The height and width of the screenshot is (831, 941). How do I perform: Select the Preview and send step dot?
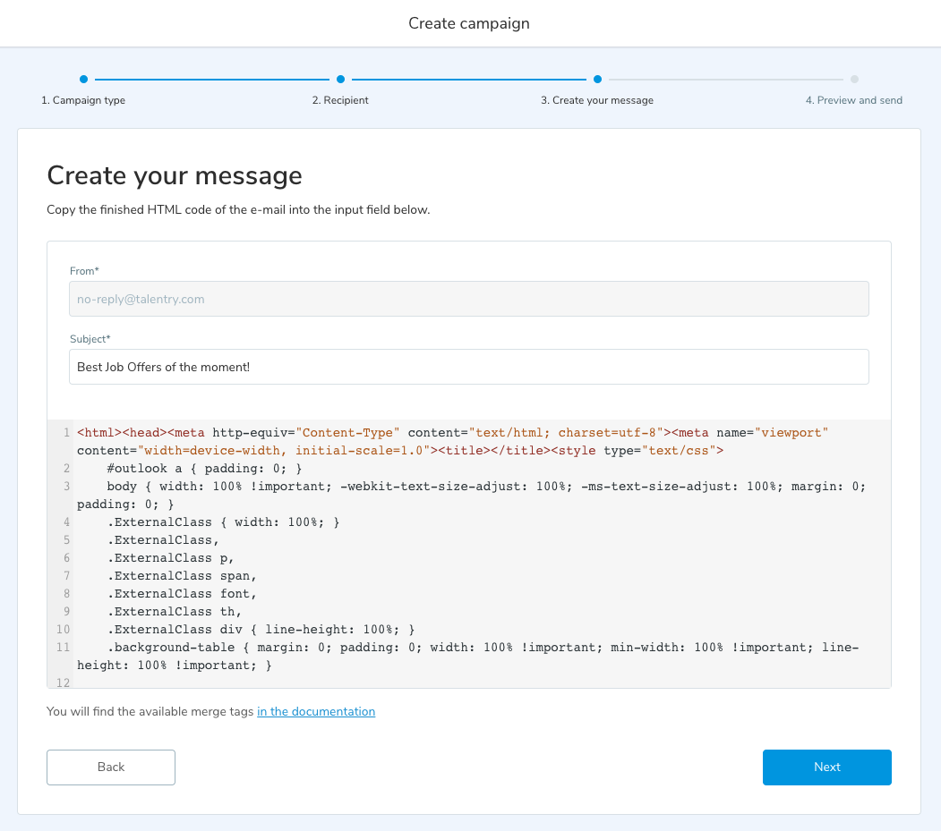854,79
